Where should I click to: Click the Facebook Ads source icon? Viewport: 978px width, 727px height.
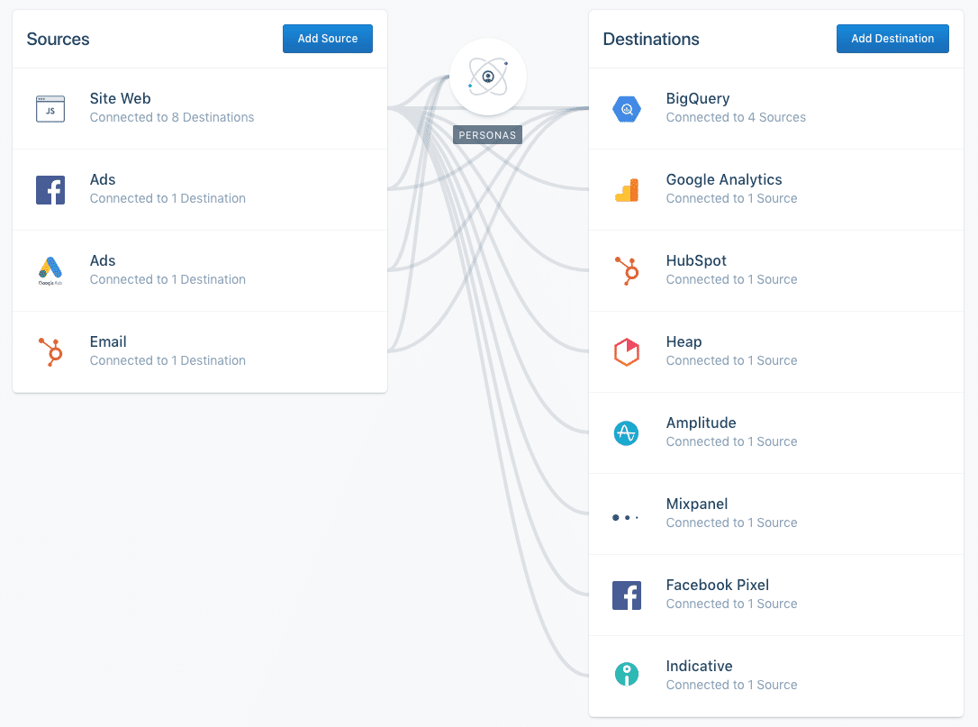50,190
